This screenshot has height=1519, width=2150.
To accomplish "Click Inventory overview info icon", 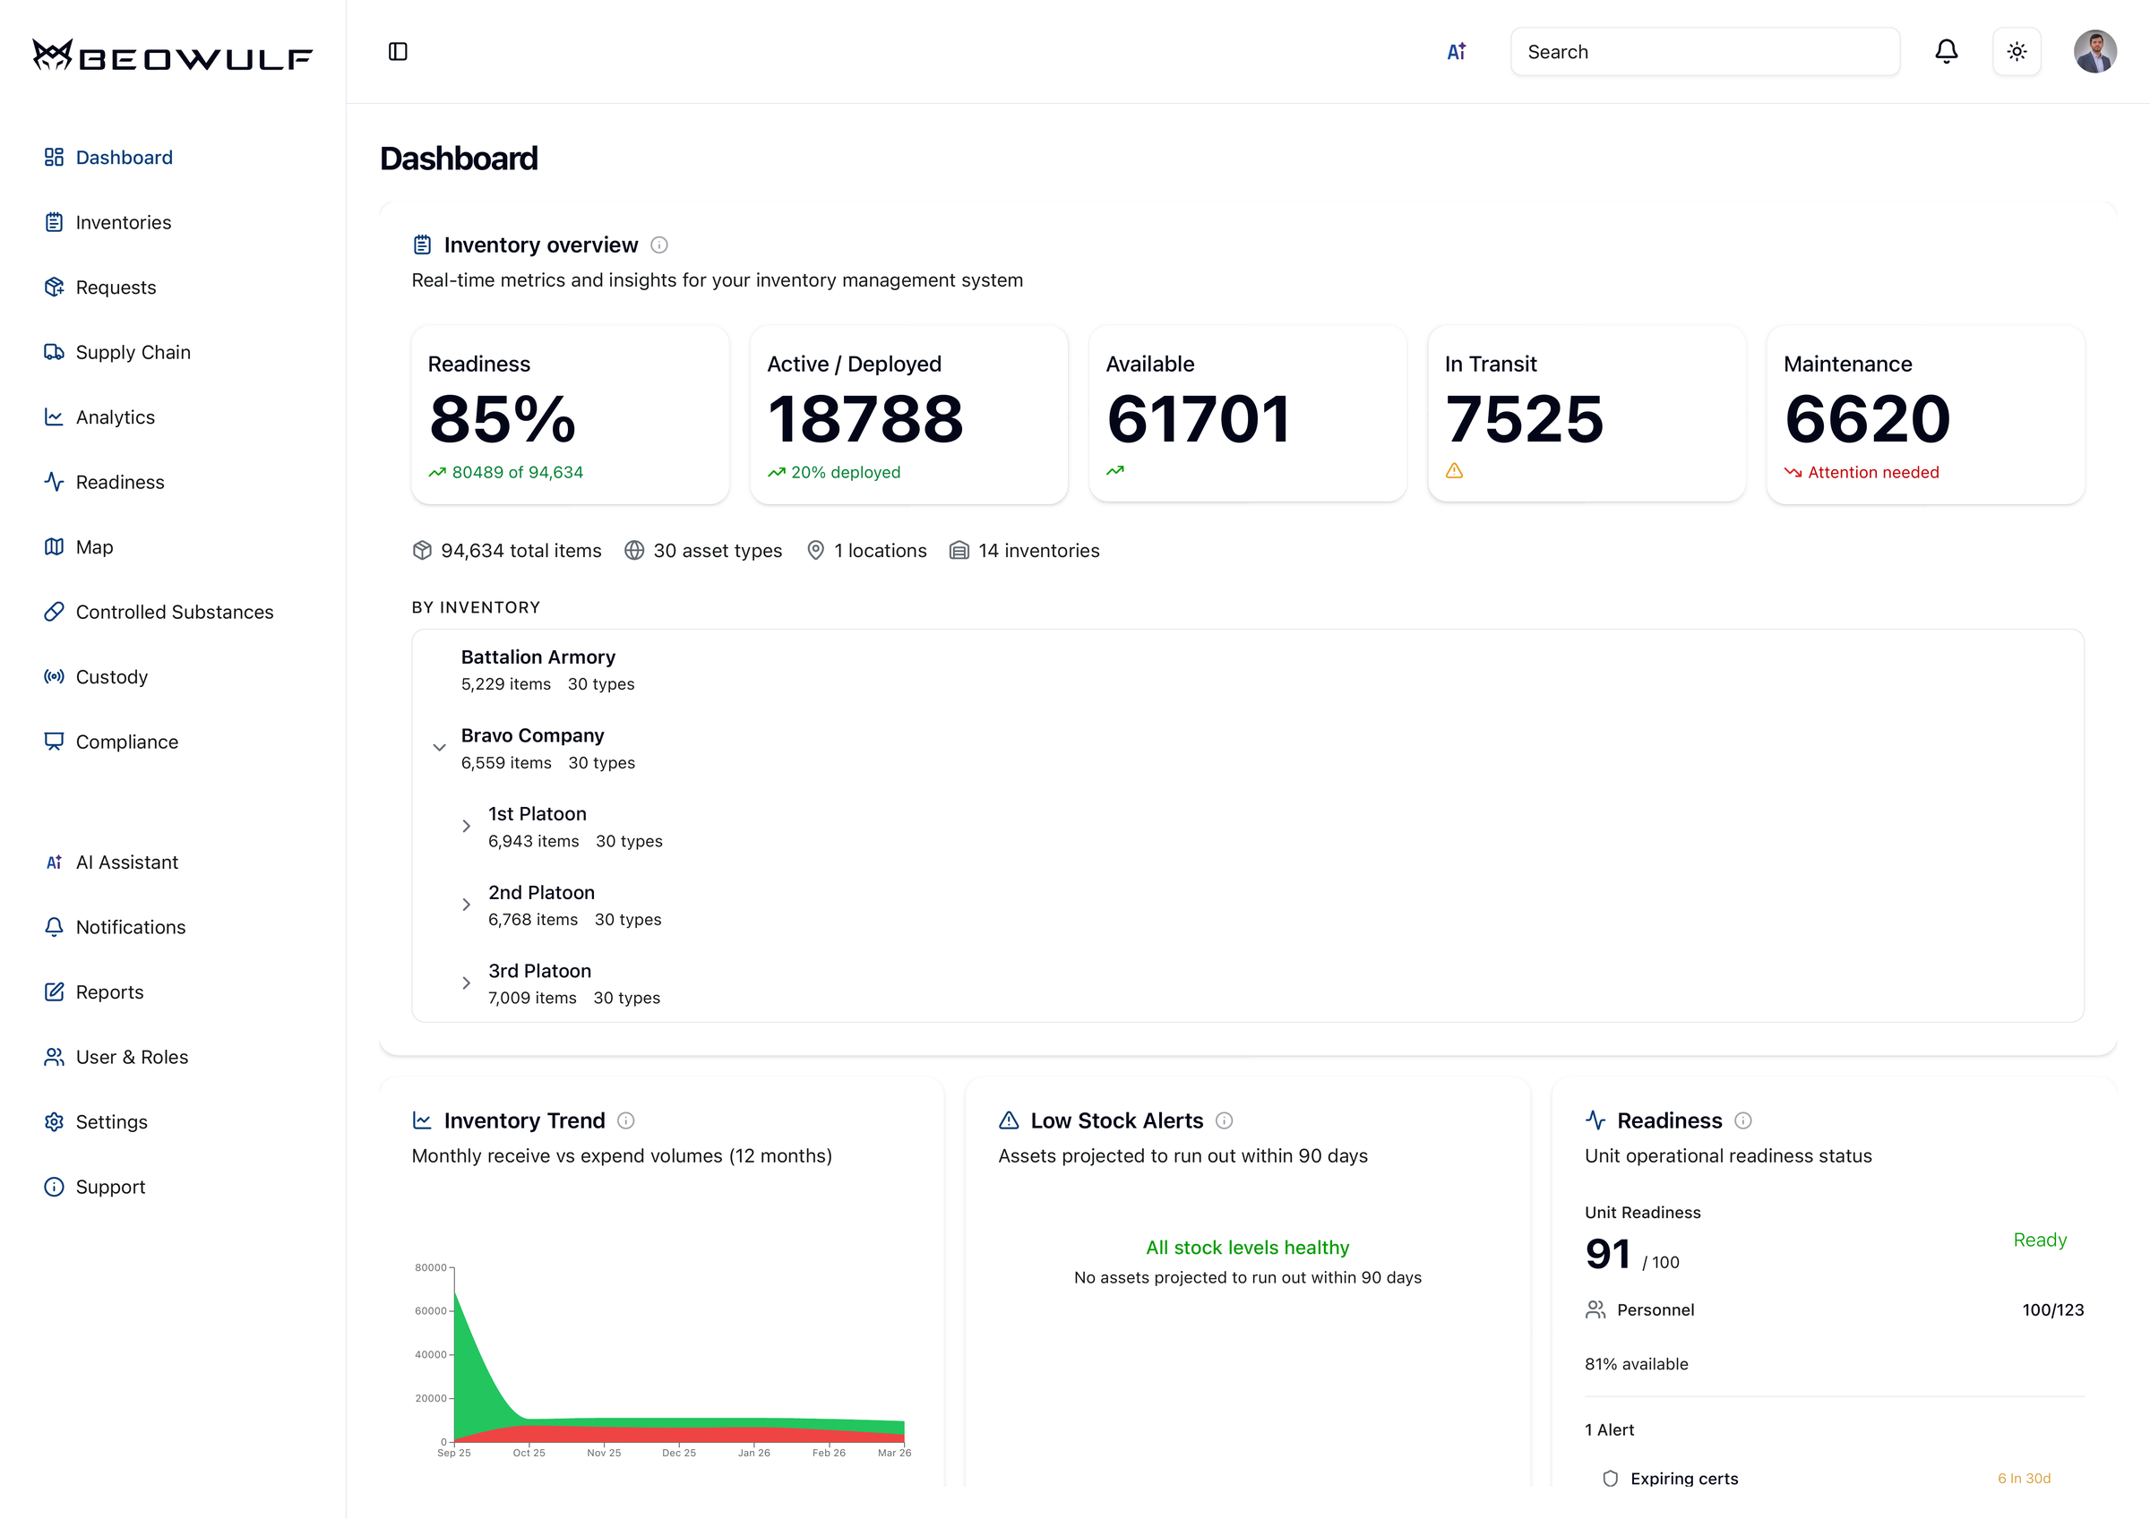I will coord(659,245).
